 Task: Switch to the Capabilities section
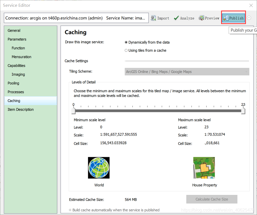point(31,66)
